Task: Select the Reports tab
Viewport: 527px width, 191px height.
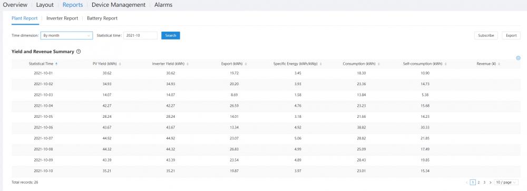Action: coord(73,5)
